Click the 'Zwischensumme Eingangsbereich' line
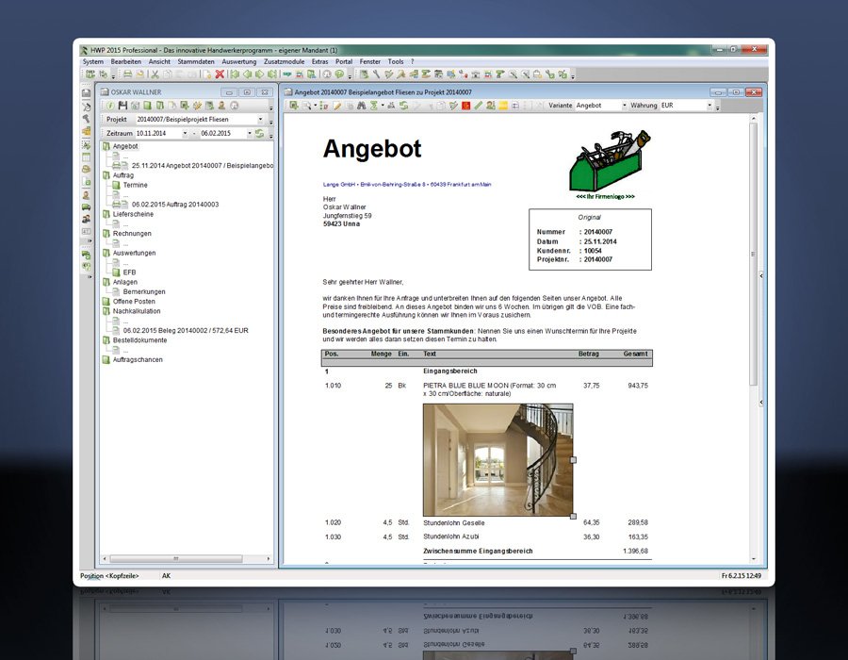Screen dimensions: 848x660 coord(478,552)
